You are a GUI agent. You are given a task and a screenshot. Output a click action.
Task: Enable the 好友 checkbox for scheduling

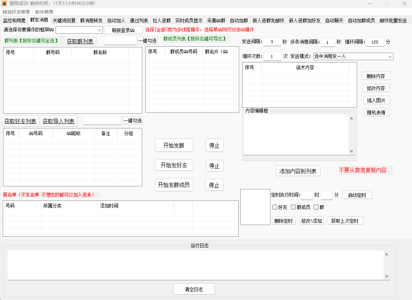pyautogui.click(x=275, y=207)
